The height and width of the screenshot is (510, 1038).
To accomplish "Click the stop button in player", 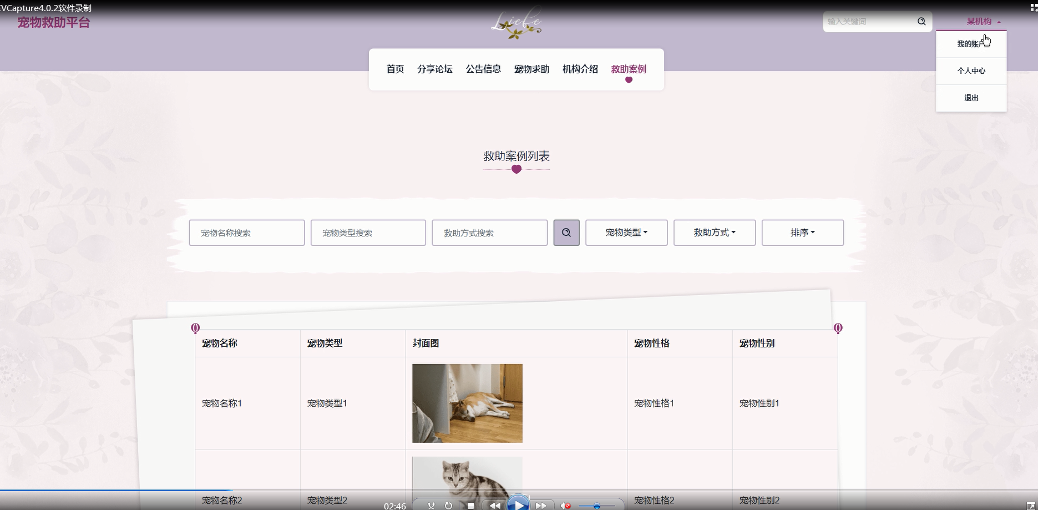I will [470, 506].
